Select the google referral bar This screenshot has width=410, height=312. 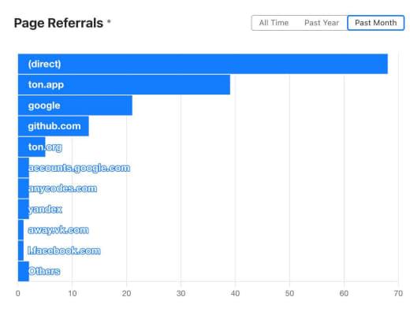75,106
